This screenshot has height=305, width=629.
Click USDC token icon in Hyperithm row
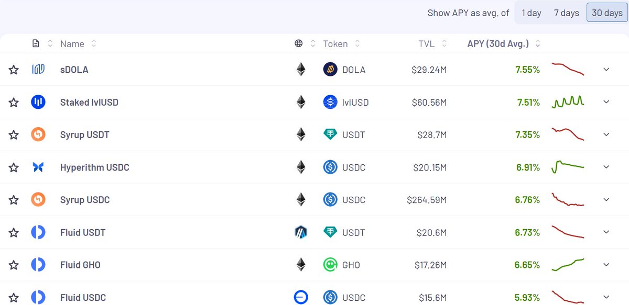pyautogui.click(x=330, y=167)
